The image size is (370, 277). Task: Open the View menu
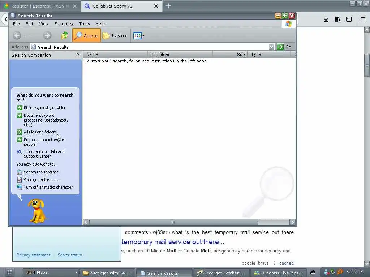44,24
